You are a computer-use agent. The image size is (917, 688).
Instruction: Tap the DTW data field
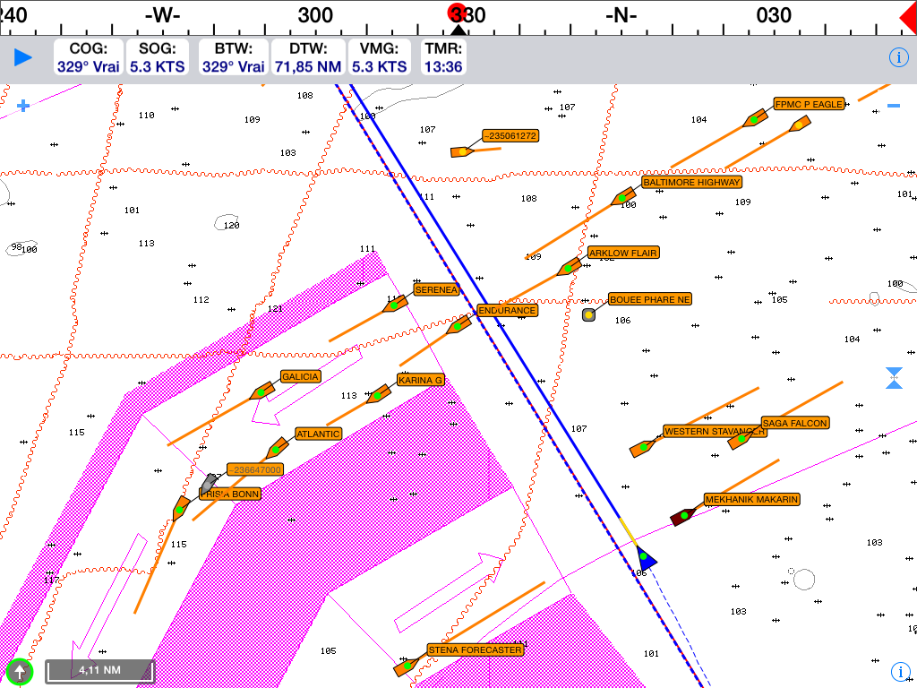tap(308, 57)
